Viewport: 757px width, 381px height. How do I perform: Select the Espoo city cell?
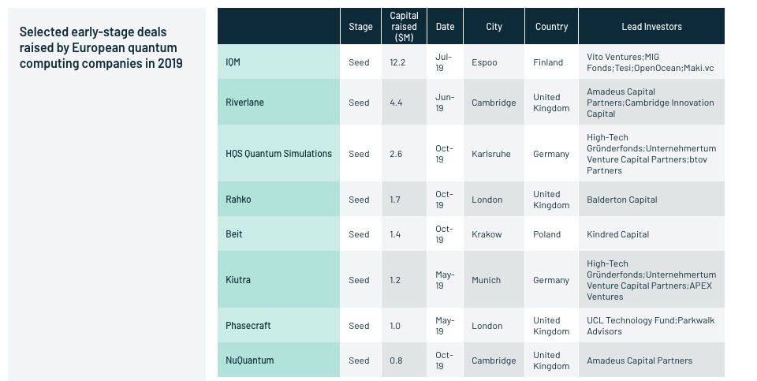click(494, 62)
